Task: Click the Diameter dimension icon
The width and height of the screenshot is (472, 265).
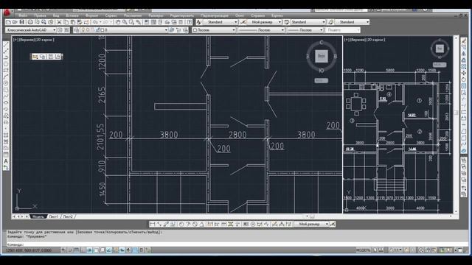Action: coord(195,224)
